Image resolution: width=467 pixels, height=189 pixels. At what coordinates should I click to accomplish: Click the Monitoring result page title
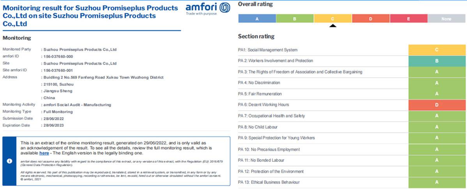90,16
